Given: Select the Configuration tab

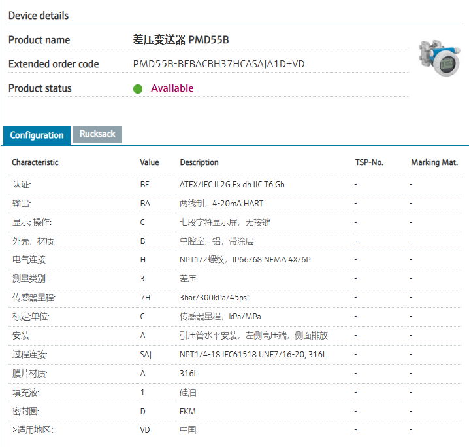Looking at the screenshot, I should click(x=37, y=135).
